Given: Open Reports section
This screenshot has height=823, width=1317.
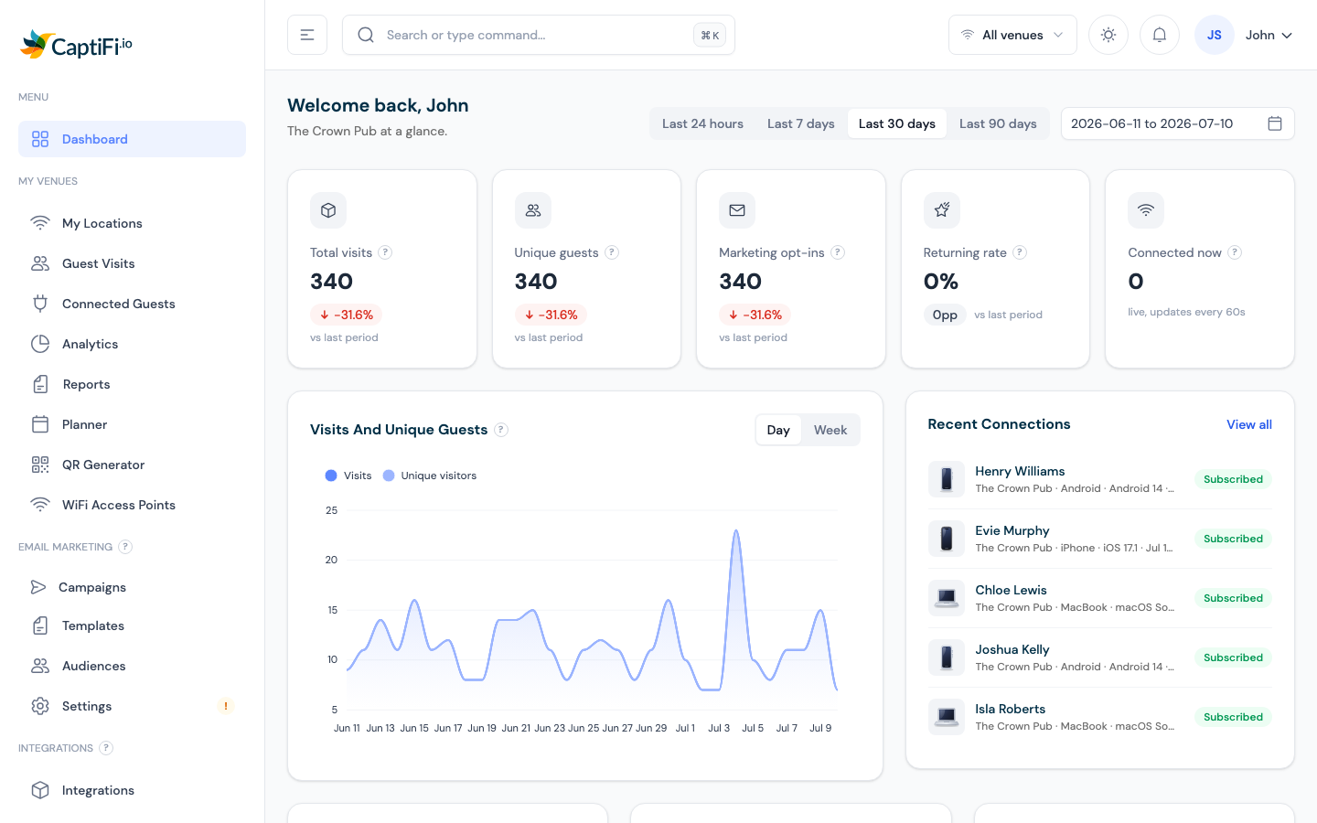Looking at the screenshot, I should coord(132,384).
